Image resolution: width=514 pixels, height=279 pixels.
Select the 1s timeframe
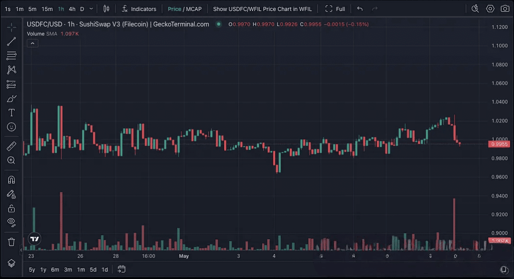7,9
